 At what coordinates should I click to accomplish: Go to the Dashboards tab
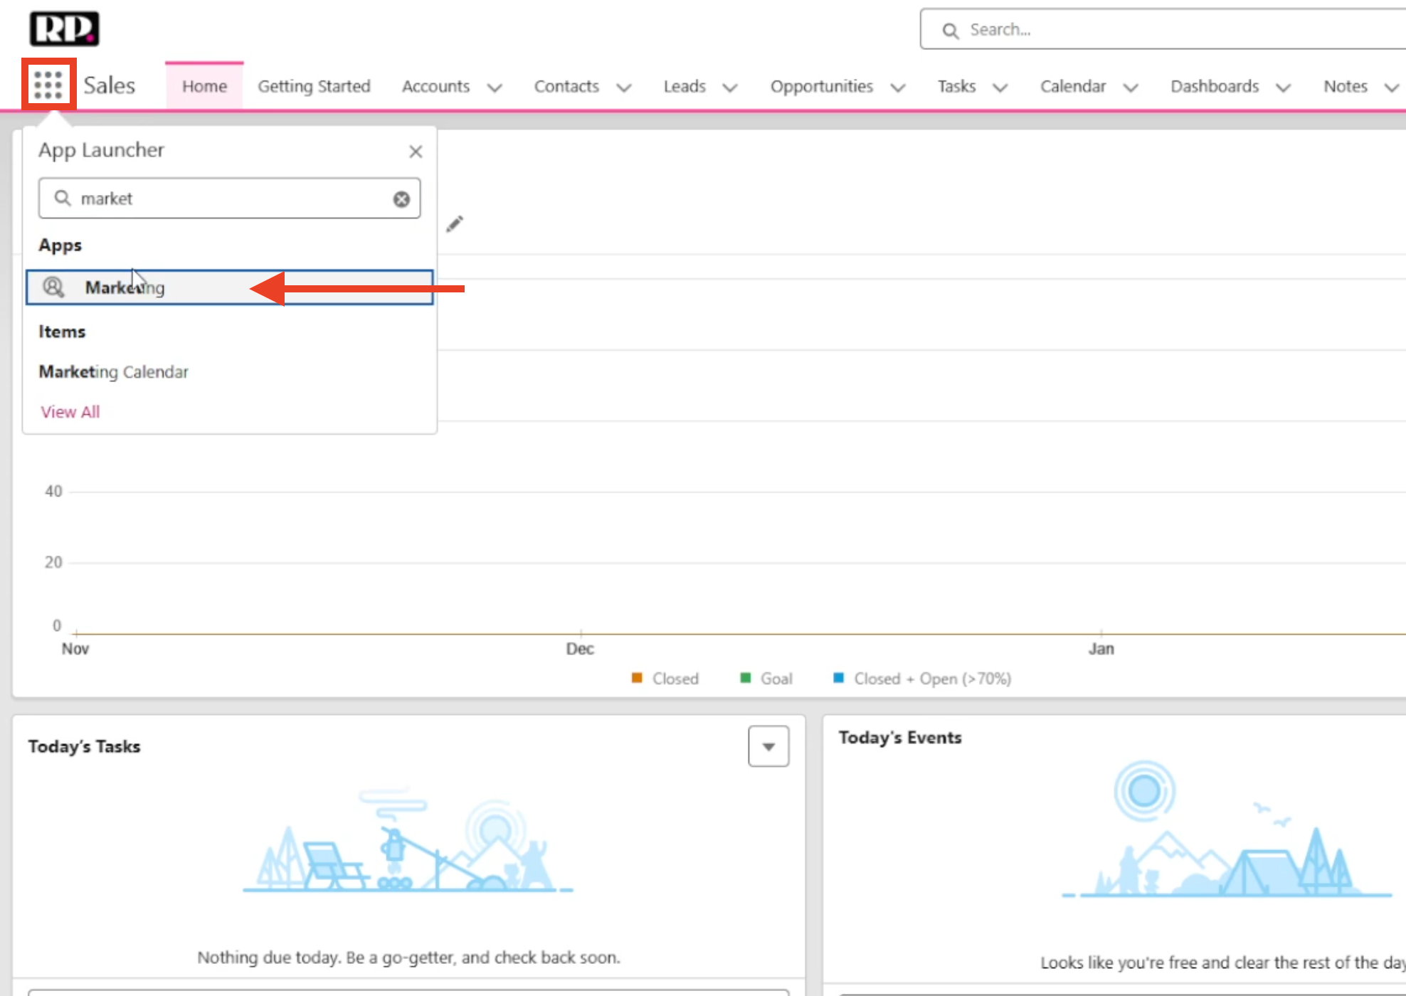tap(1214, 86)
